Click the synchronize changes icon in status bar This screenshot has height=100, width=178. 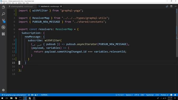pos(29,95)
